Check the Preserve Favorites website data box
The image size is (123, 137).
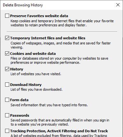(x=7, y=16)
